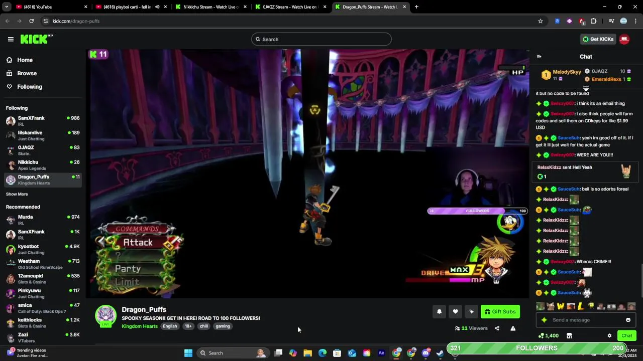
Task: Open Following in the sidebar menu
Action: click(x=30, y=87)
